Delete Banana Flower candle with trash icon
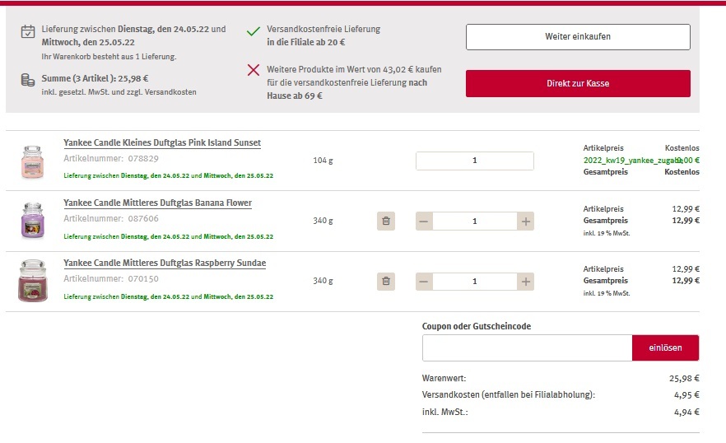Viewport: 726px width, 443px height. point(386,221)
